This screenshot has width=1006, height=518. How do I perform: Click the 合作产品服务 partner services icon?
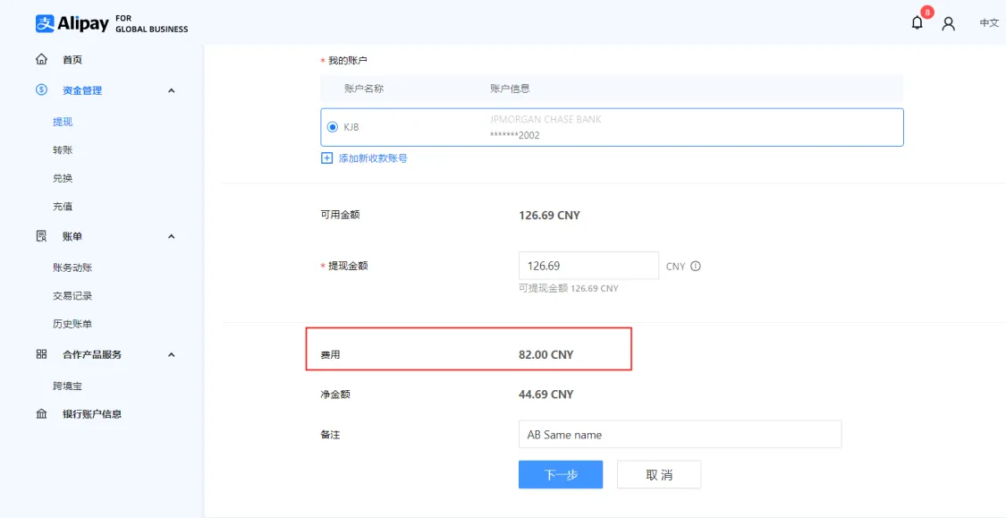[39, 353]
